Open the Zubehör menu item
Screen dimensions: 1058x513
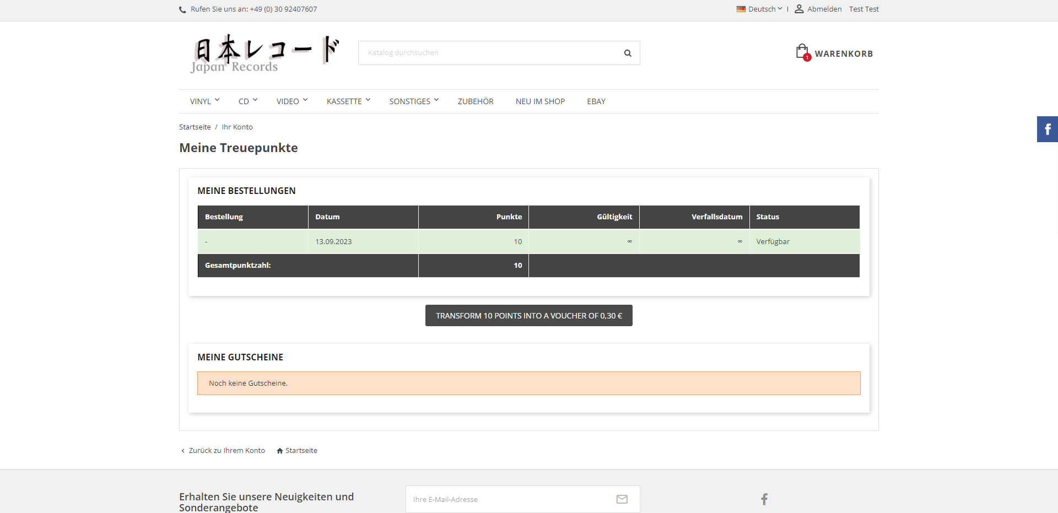tap(476, 101)
